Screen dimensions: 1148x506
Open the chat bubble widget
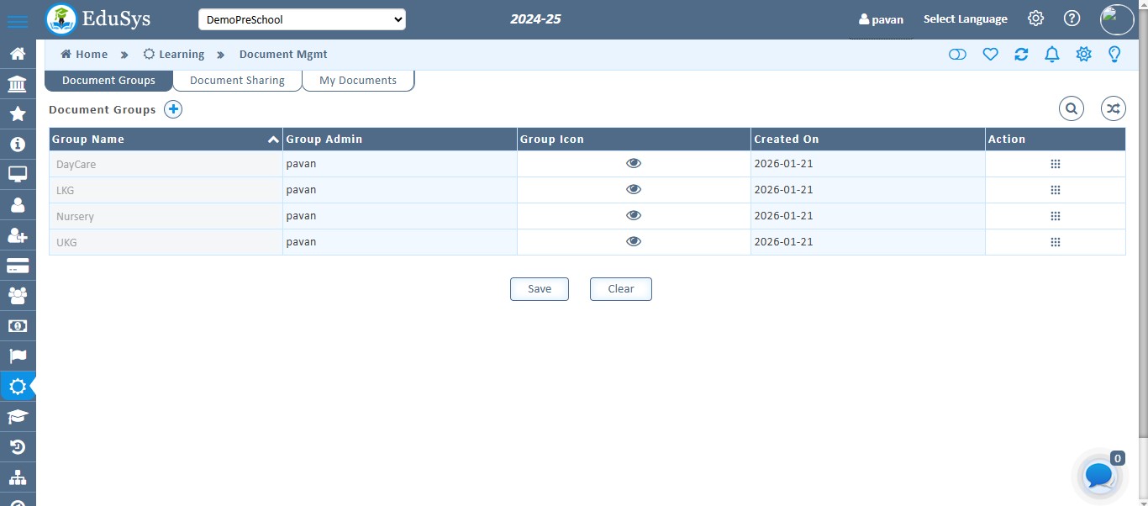click(x=1099, y=476)
